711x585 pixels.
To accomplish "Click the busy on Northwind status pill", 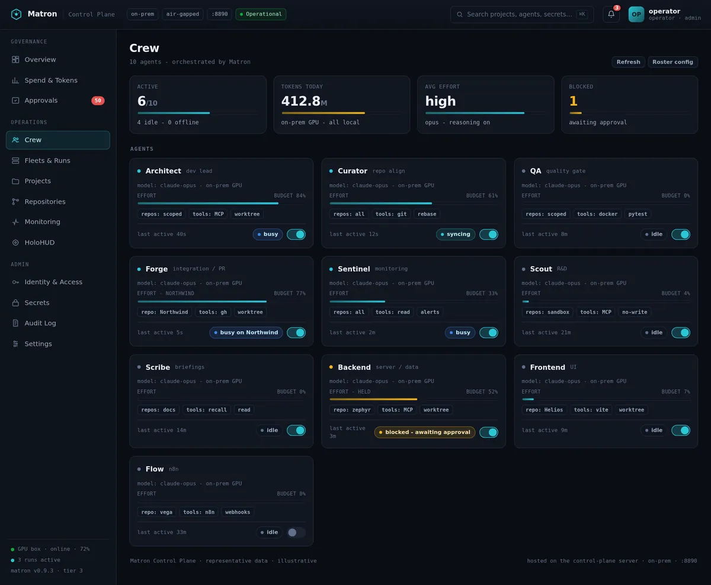I will pos(246,333).
